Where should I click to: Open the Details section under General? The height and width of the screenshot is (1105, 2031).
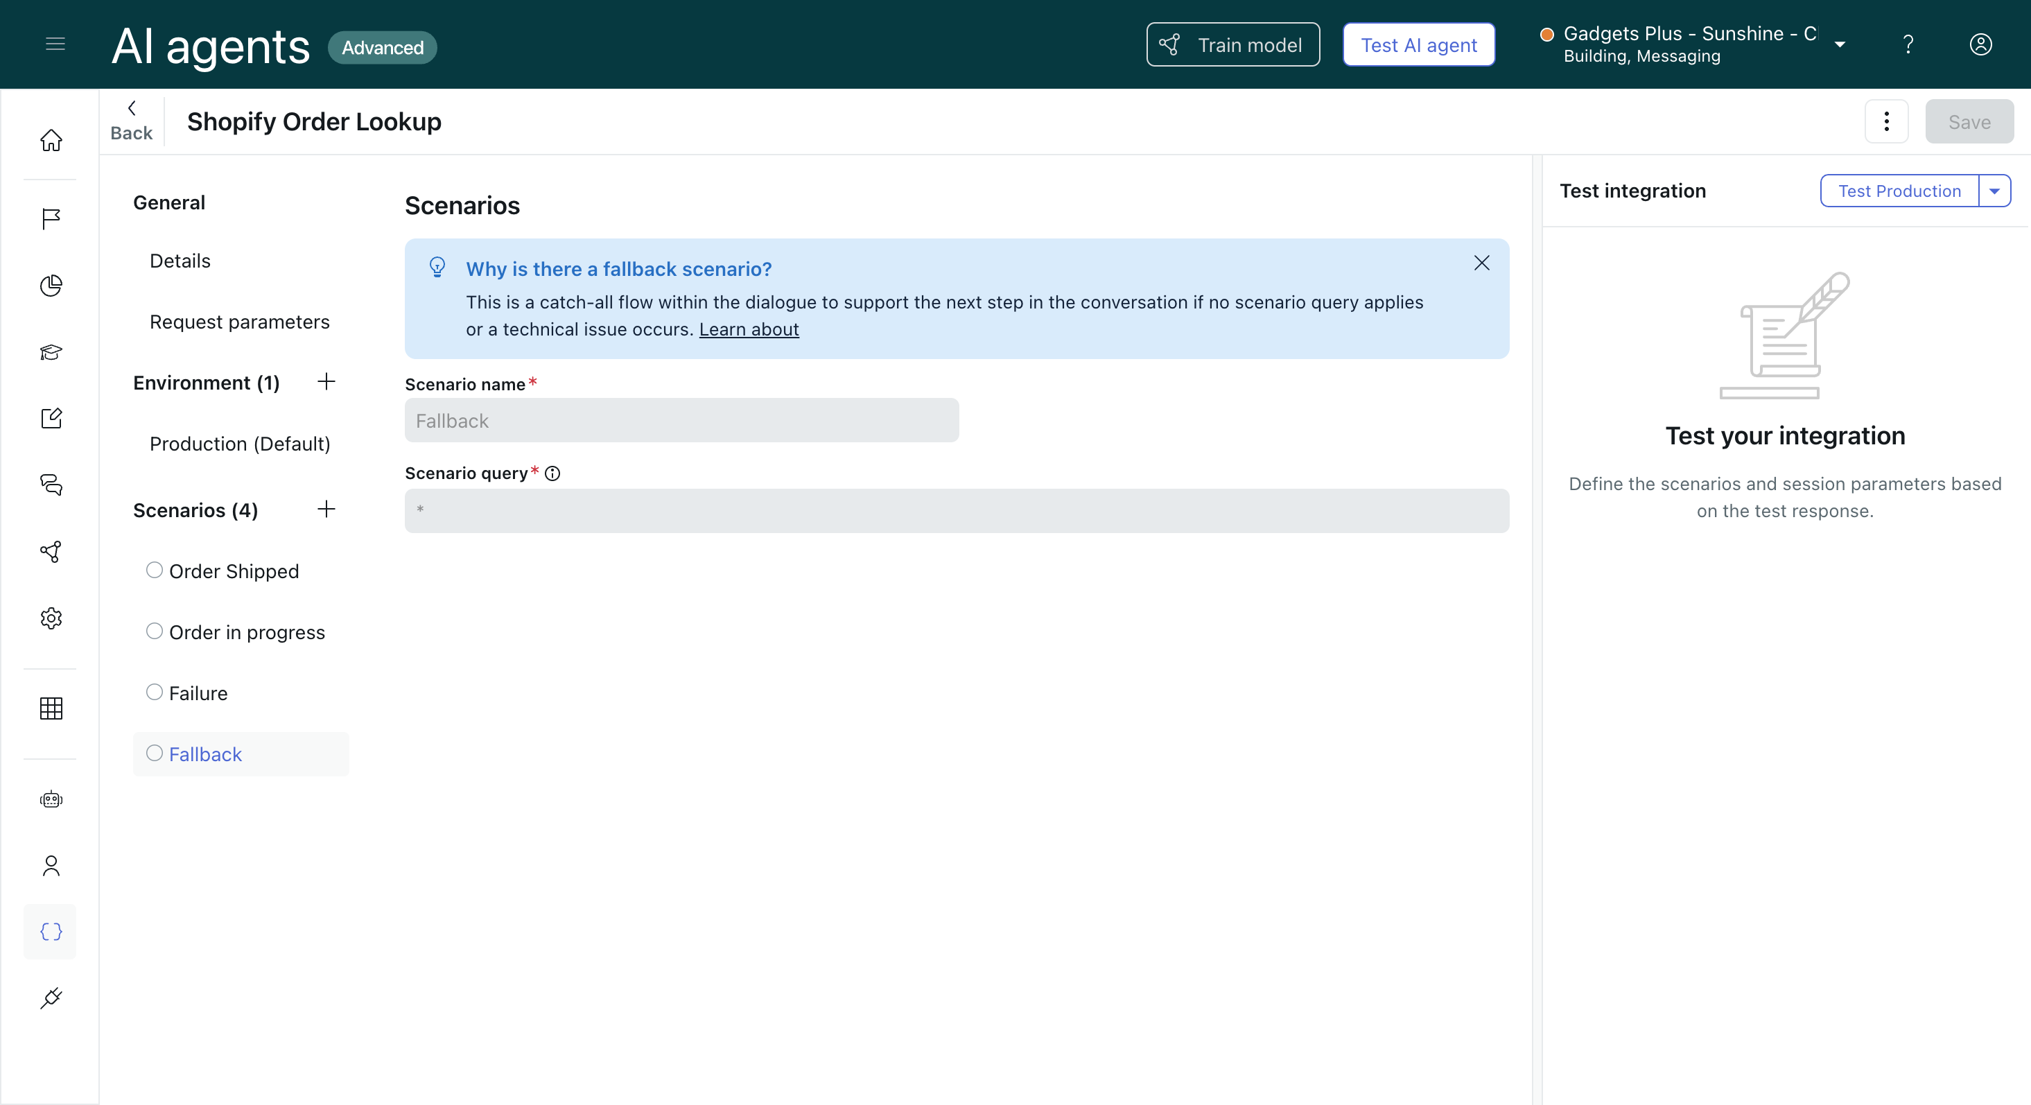coord(180,261)
